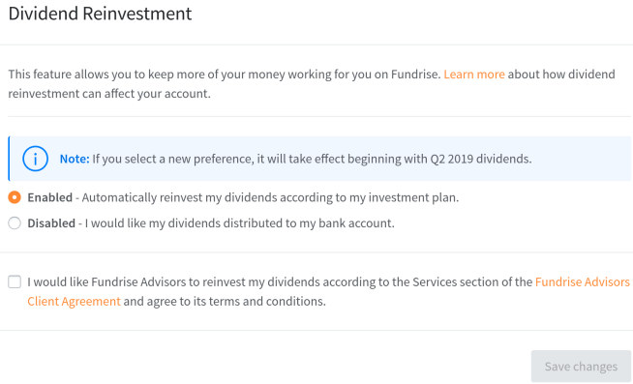Screen dimensions: 633x384
Task: Click the blue info circle icon
Action: pyautogui.click(x=36, y=159)
